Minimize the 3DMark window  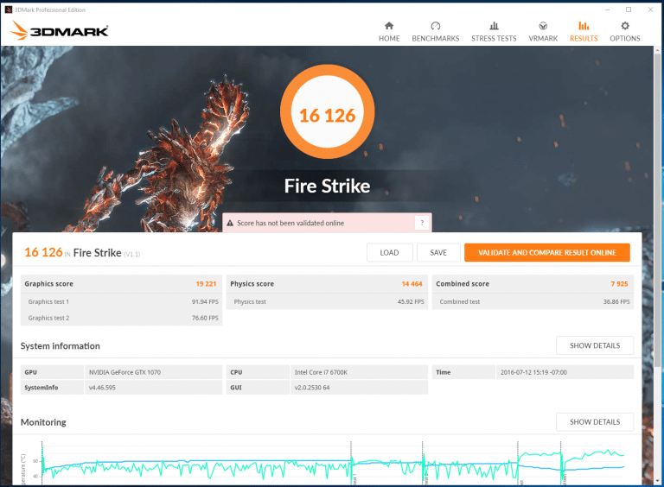[607, 9]
